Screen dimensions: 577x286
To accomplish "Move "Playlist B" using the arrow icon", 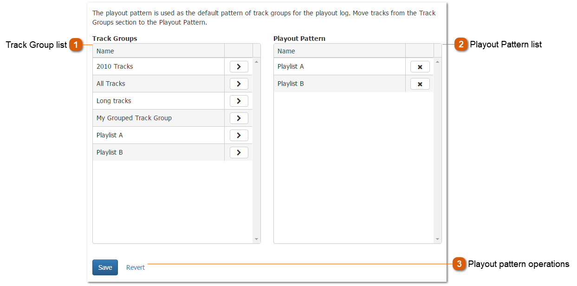I will click(239, 152).
